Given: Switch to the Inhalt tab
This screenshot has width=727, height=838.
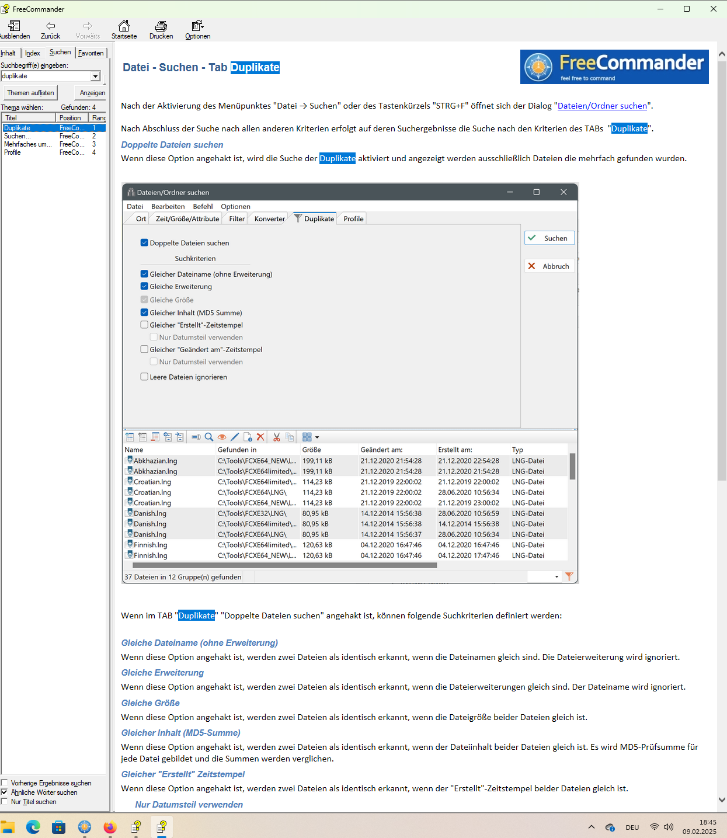Looking at the screenshot, I should [9, 53].
